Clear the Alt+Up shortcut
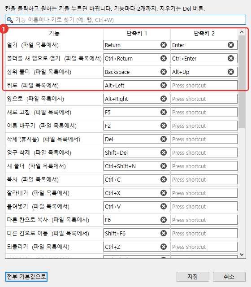 click(231, 72)
